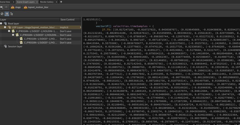Toggle the flat list view mode

[x=7, y=14]
